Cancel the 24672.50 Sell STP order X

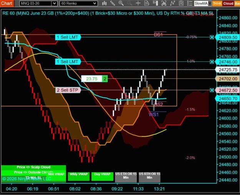(212, 90)
